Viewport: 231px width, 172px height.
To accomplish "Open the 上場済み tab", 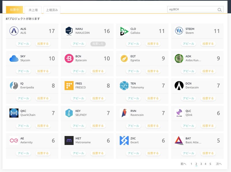I will point(52,10).
